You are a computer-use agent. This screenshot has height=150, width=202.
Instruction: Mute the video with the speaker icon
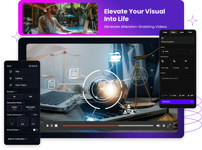click(158, 126)
